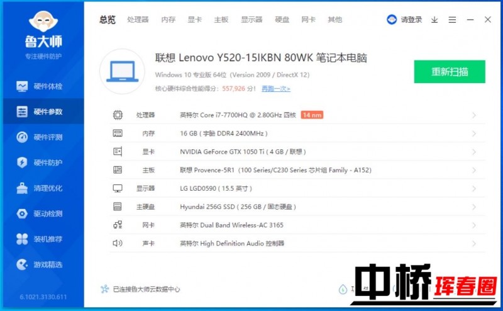503x311 pixels.
Task: Click the 显卡 graphics card icon
Action: pos(118,151)
